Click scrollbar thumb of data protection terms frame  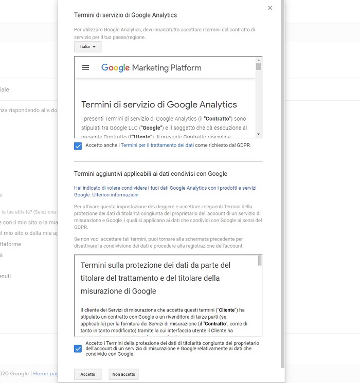click(260, 260)
